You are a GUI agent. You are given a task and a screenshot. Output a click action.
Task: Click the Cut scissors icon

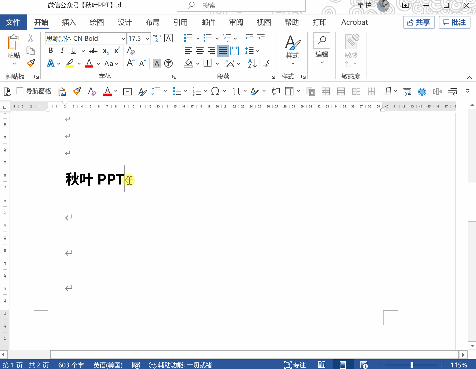click(31, 38)
